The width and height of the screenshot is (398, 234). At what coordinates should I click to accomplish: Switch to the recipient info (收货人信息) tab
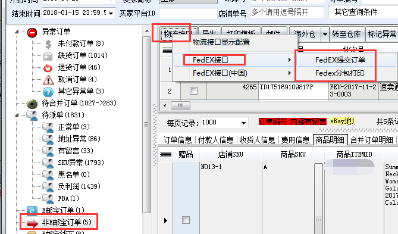click(x=257, y=140)
